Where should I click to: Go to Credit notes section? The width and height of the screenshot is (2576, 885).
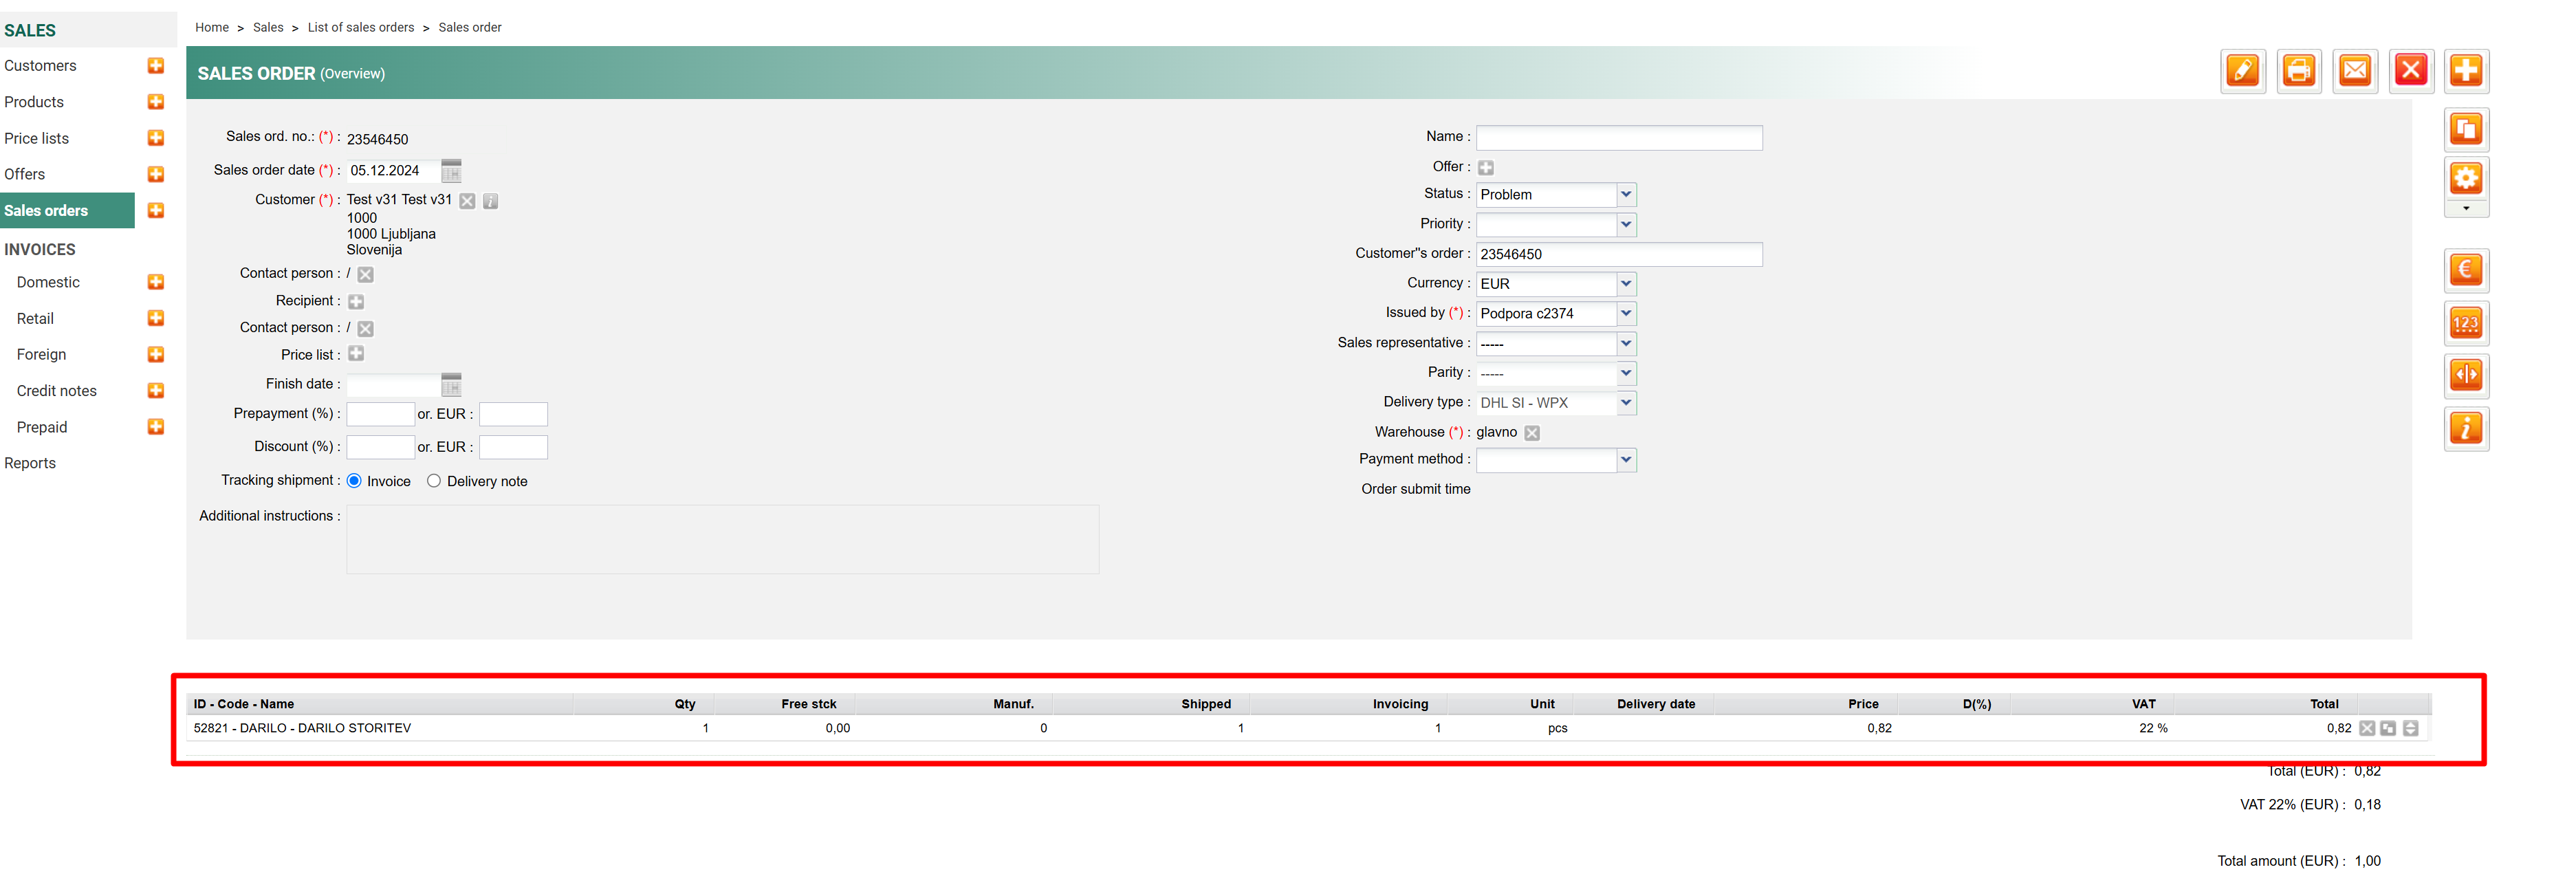point(57,391)
